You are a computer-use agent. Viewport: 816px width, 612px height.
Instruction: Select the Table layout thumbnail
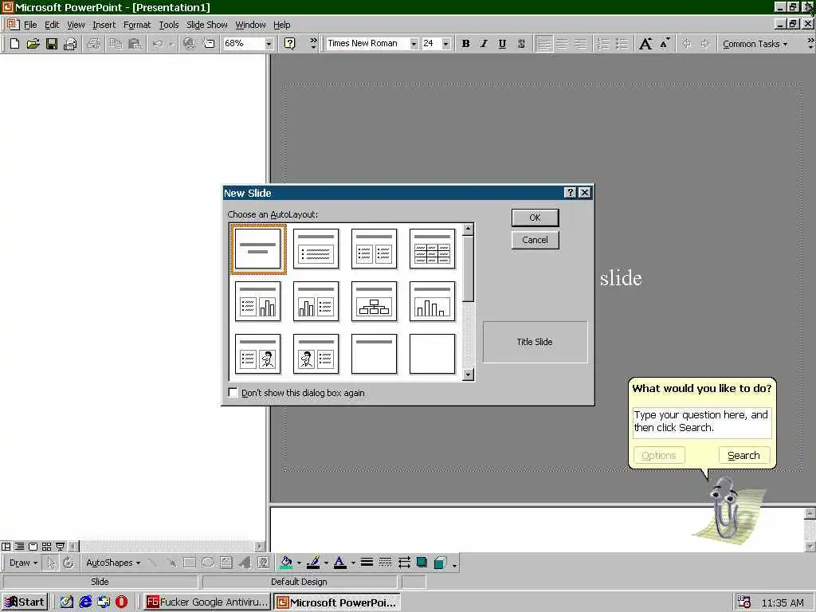tap(433, 249)
